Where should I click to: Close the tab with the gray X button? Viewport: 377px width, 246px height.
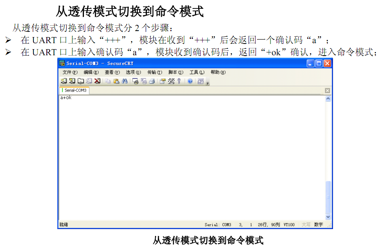point(327,91)
